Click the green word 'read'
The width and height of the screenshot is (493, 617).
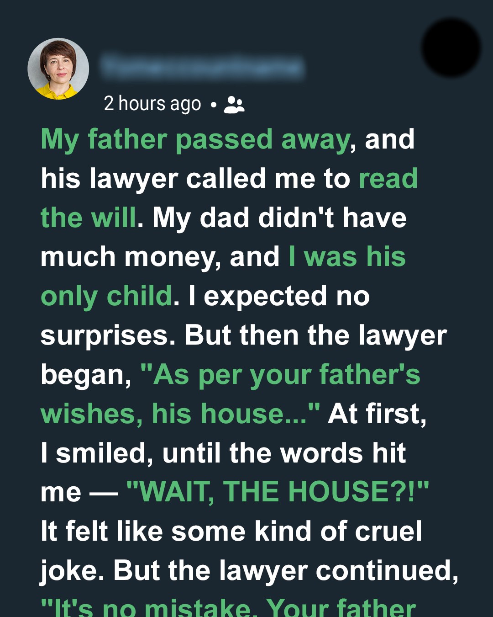tap(388, 179)
